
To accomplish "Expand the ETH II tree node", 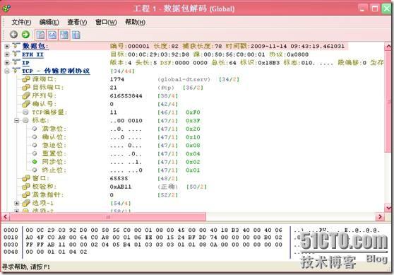I will point(7,54).
